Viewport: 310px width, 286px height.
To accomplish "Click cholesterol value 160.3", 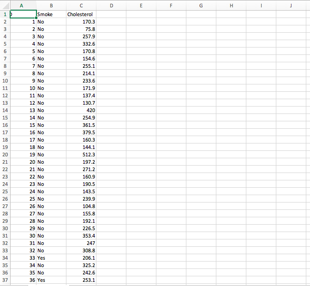I will (x=81, y=140).
